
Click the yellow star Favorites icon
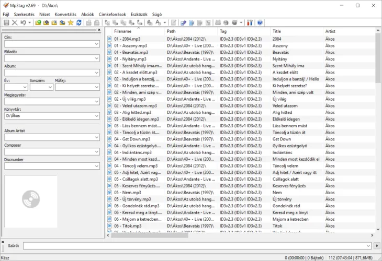tap(71, 23)
